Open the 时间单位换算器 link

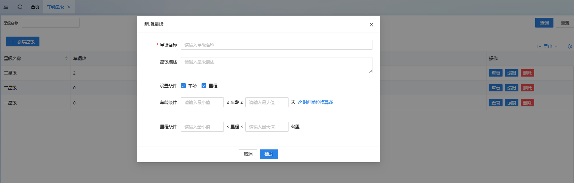pos(315,102)
